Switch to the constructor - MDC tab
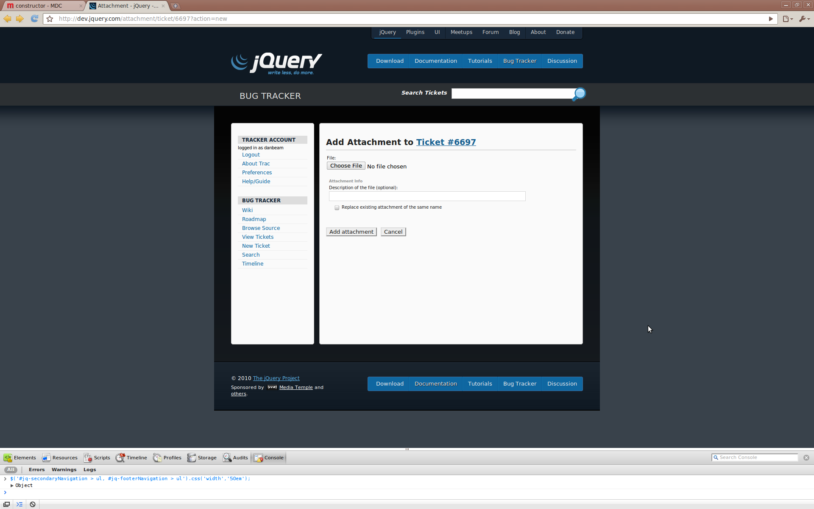This screenshot has height=509, width=814. (39, 6)
